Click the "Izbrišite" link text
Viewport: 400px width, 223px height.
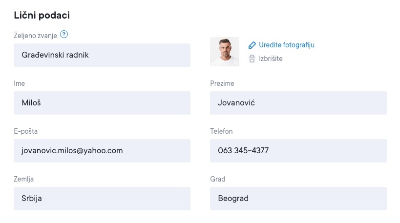[x=271, y=59]
